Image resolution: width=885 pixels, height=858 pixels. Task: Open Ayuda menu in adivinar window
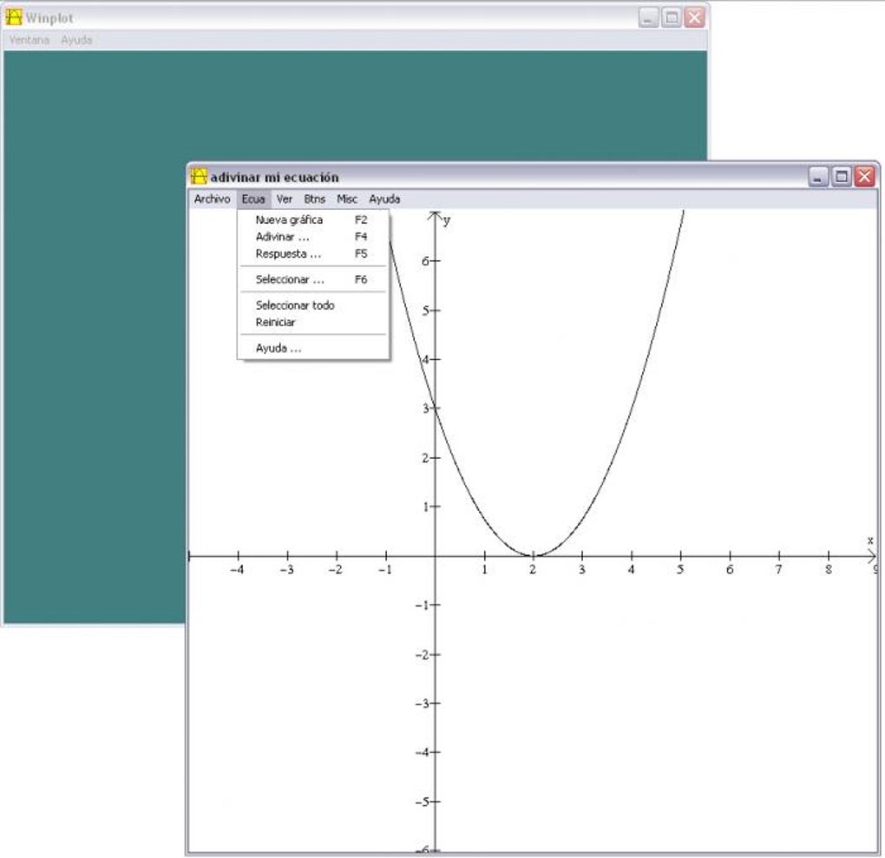coord(384,199)
